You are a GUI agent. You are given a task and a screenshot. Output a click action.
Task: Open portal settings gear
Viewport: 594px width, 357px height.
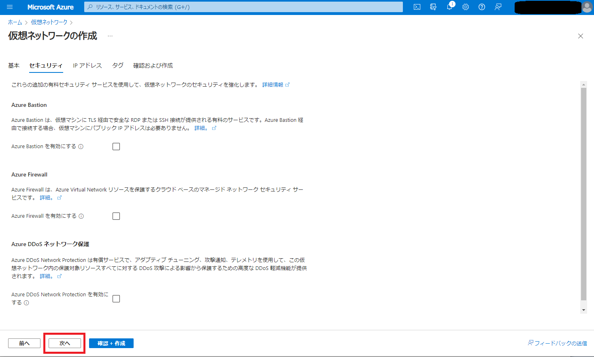click(466, 7)
